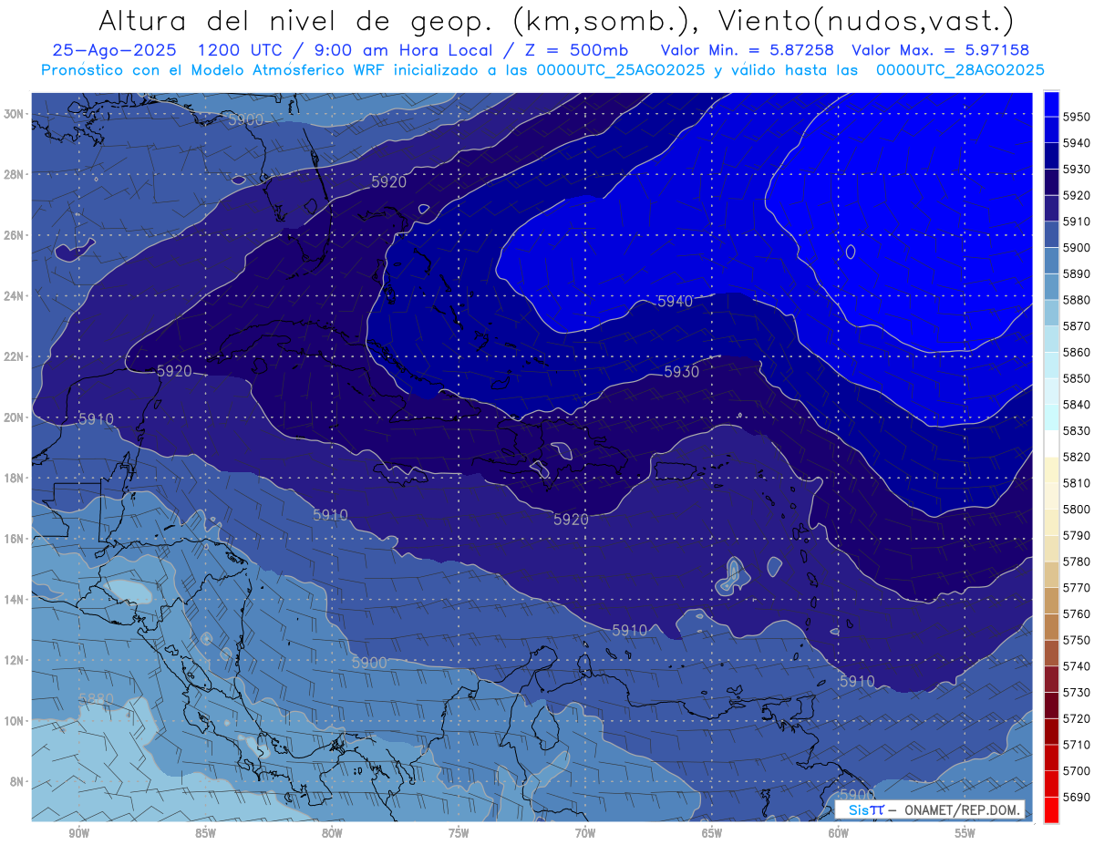The image size is (1094, 845).
Task: Click the light blue colorbar swatch between 5880 and 5870
Action: pos(1051,314)
